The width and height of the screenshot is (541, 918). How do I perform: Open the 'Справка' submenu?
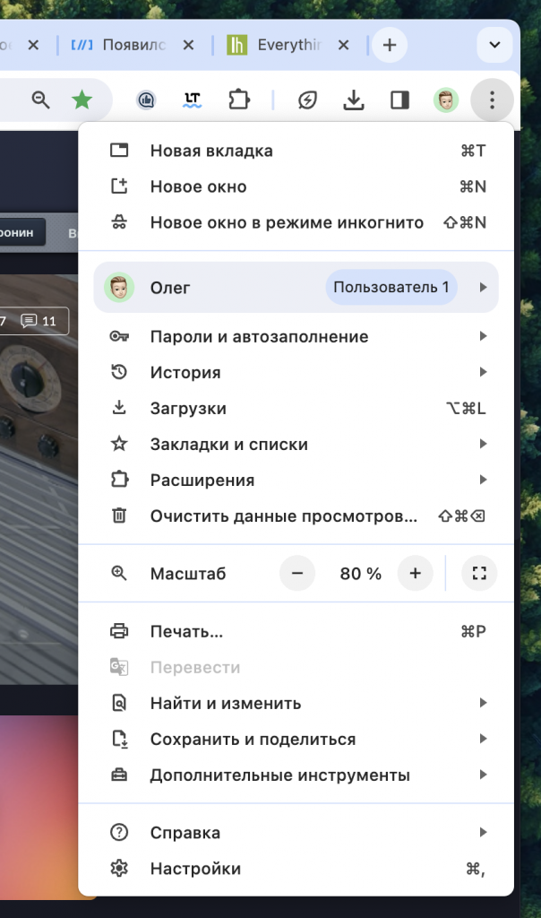[x=296, y=833]
